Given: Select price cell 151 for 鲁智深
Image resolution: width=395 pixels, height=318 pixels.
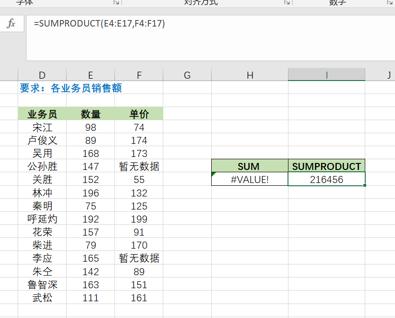Looking at the screenshot, I should tap(139, 285).
